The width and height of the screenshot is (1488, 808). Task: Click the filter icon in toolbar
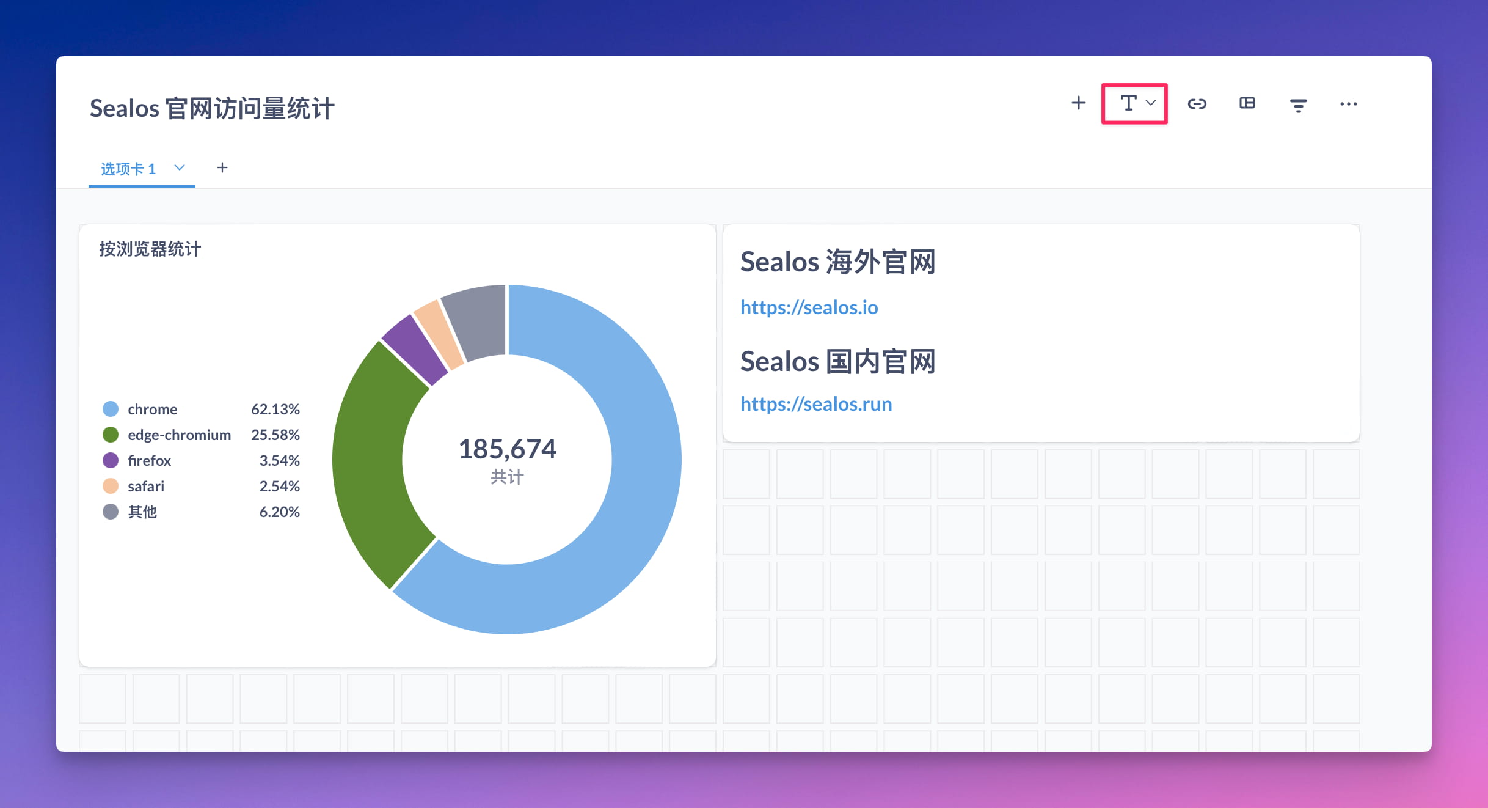[1299, 103]
